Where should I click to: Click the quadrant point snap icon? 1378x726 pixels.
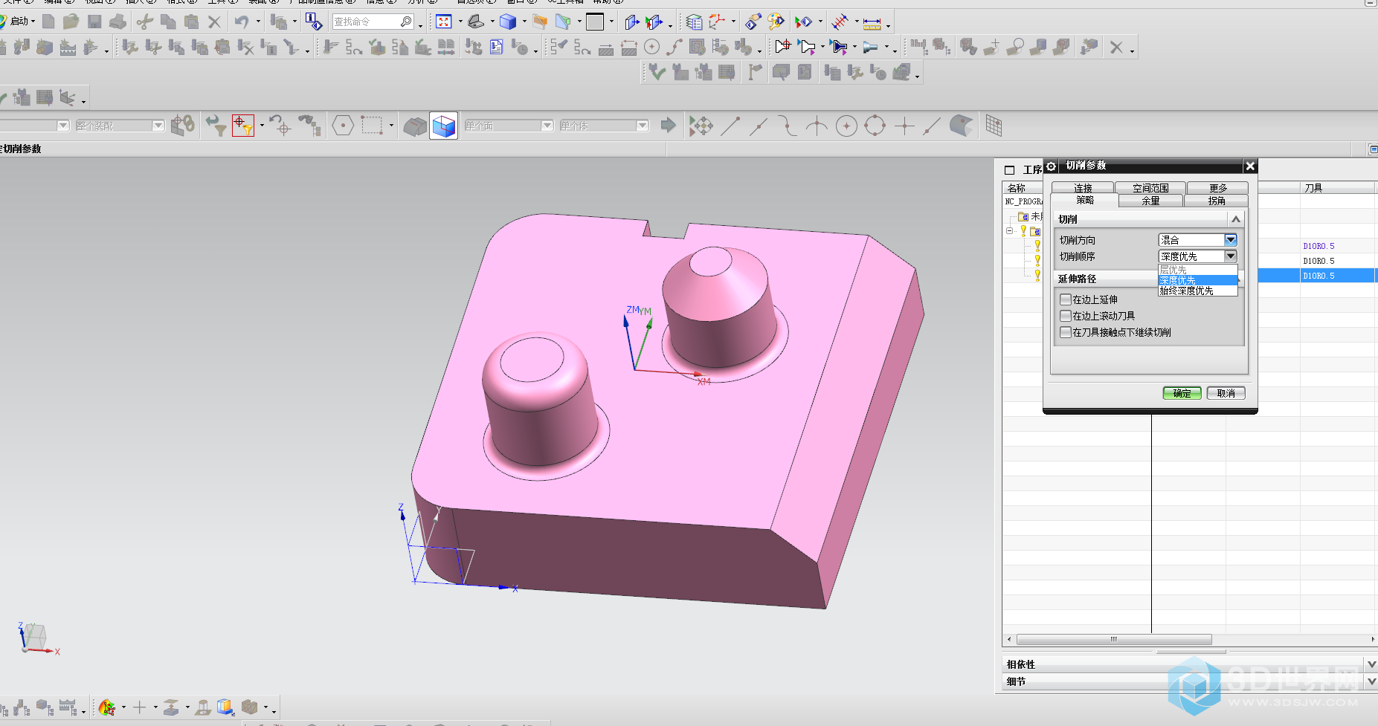(875, 126)
